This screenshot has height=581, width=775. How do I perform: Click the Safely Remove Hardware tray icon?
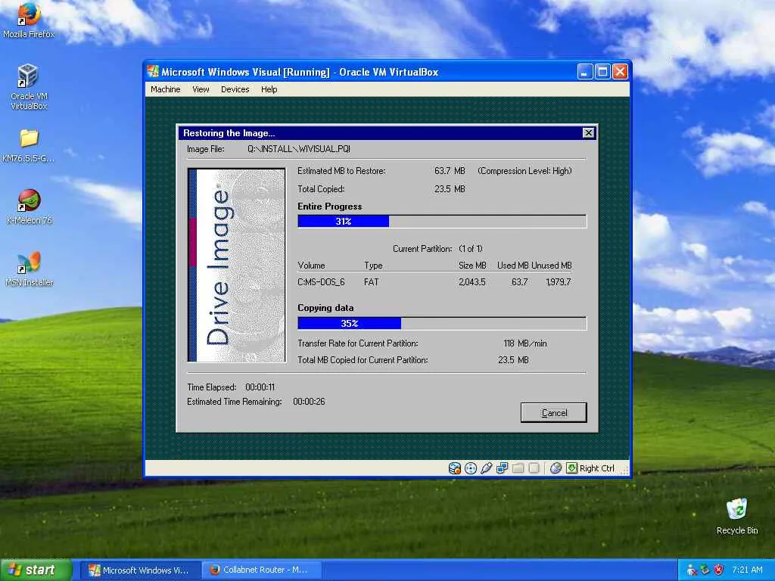(705, 570)
